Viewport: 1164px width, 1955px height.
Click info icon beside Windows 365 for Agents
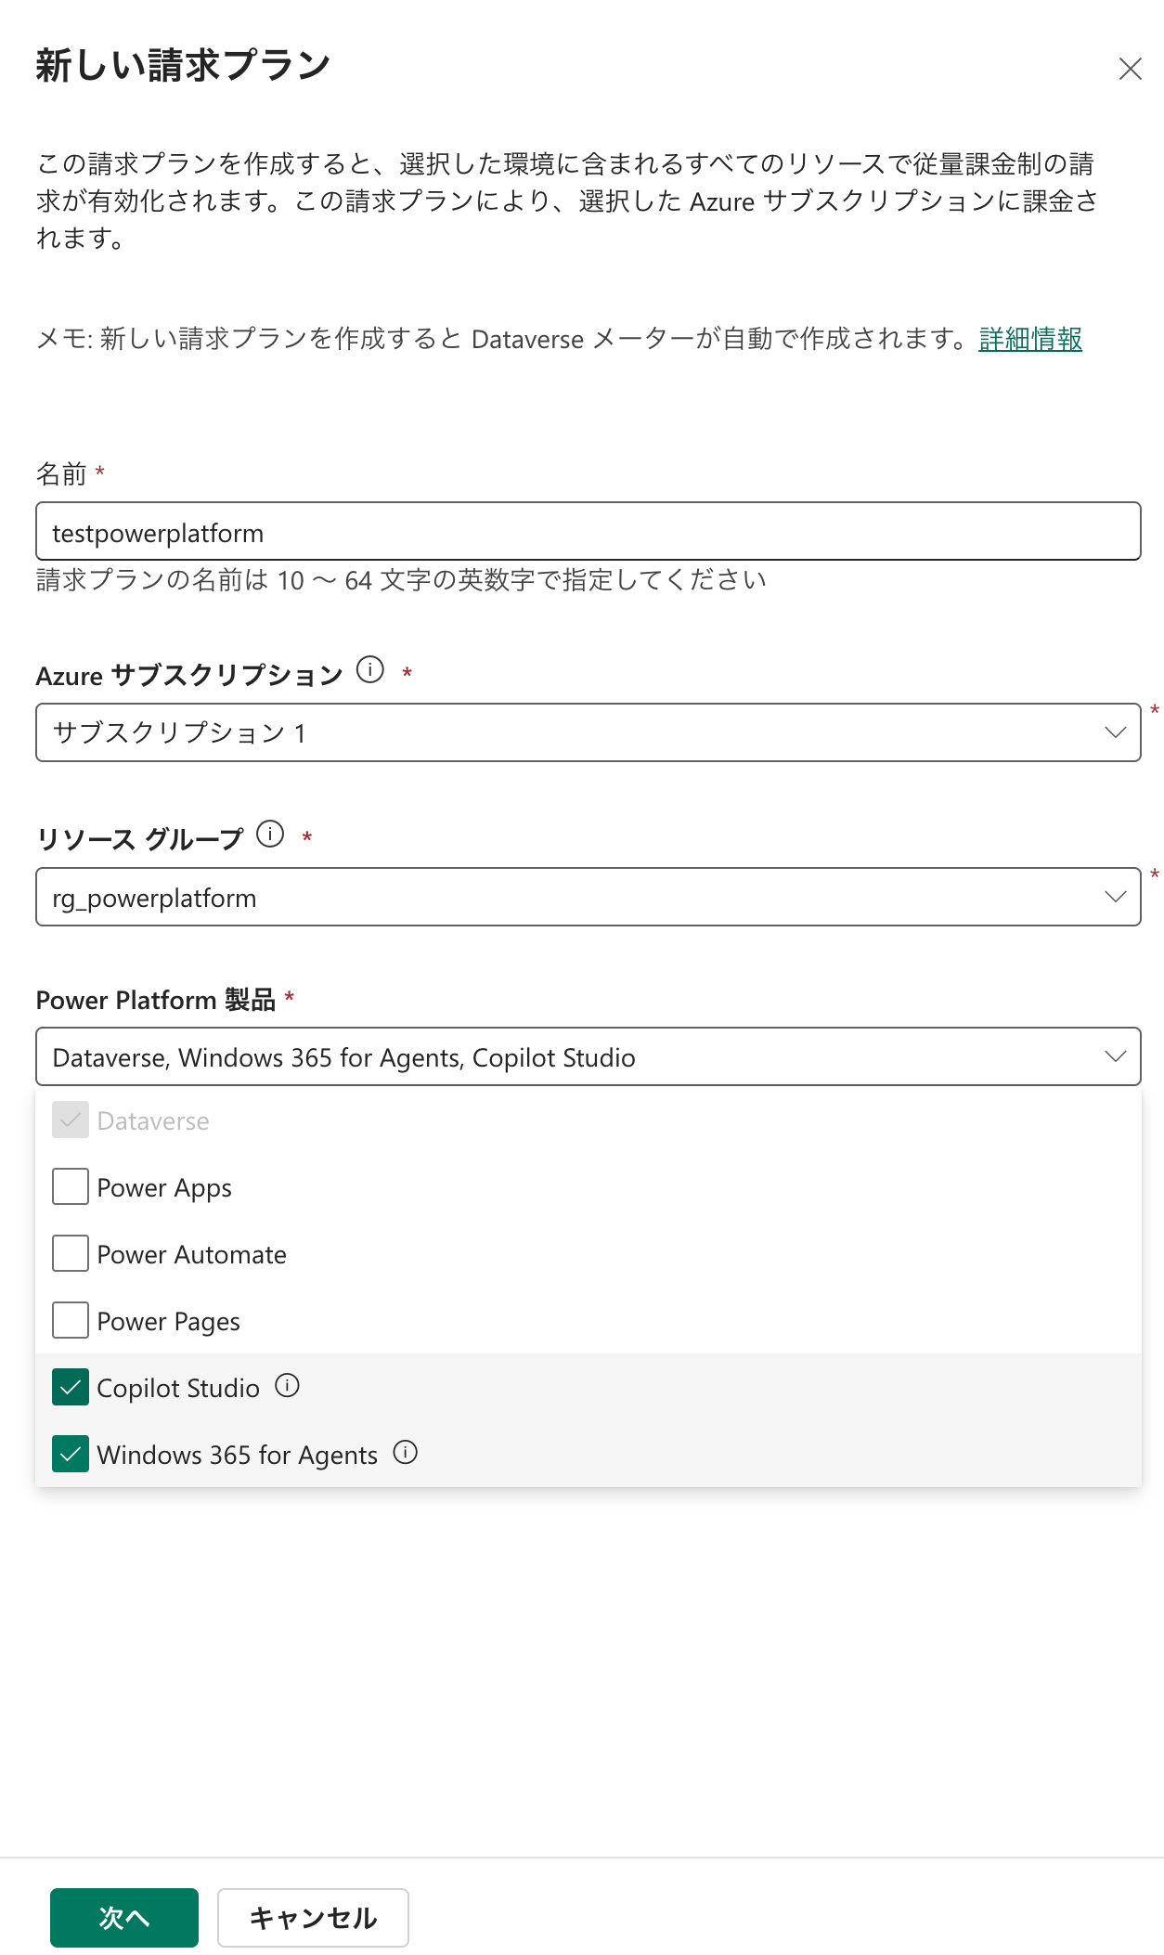click(x=406, y=1452)
